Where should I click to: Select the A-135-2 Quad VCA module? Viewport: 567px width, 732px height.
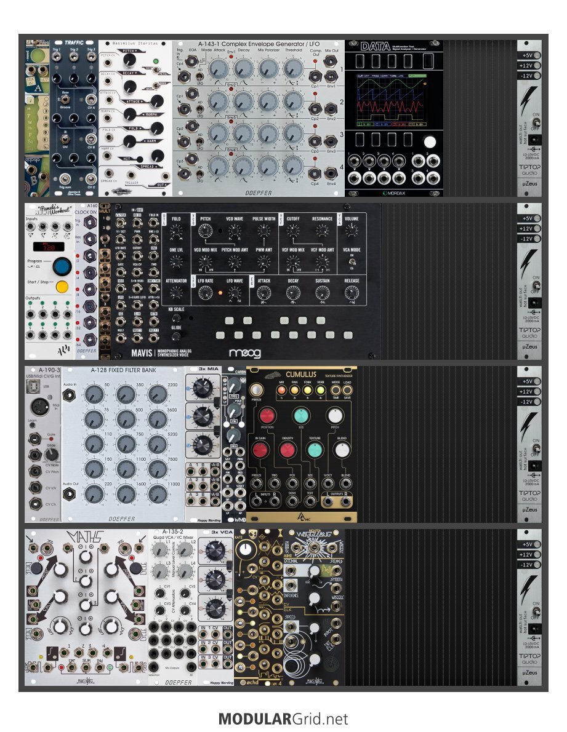[x=173, y=607]
